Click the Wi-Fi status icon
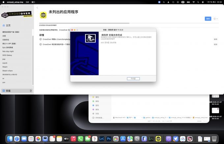This screenshot has height=144, width=224. click(194, 2)
